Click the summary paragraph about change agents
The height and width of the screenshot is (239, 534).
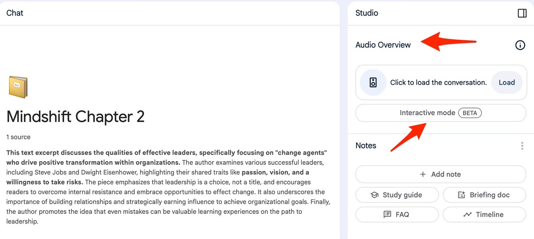(168, 187)
